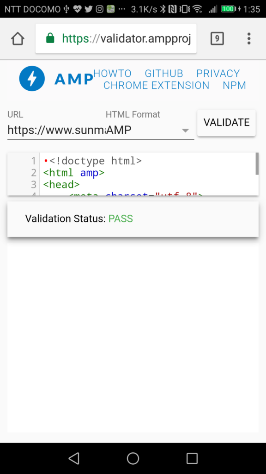Open the HOWTO link
The width and height of the screenshot is (266, 474).
pyautogui.click(x=113, y=74)
